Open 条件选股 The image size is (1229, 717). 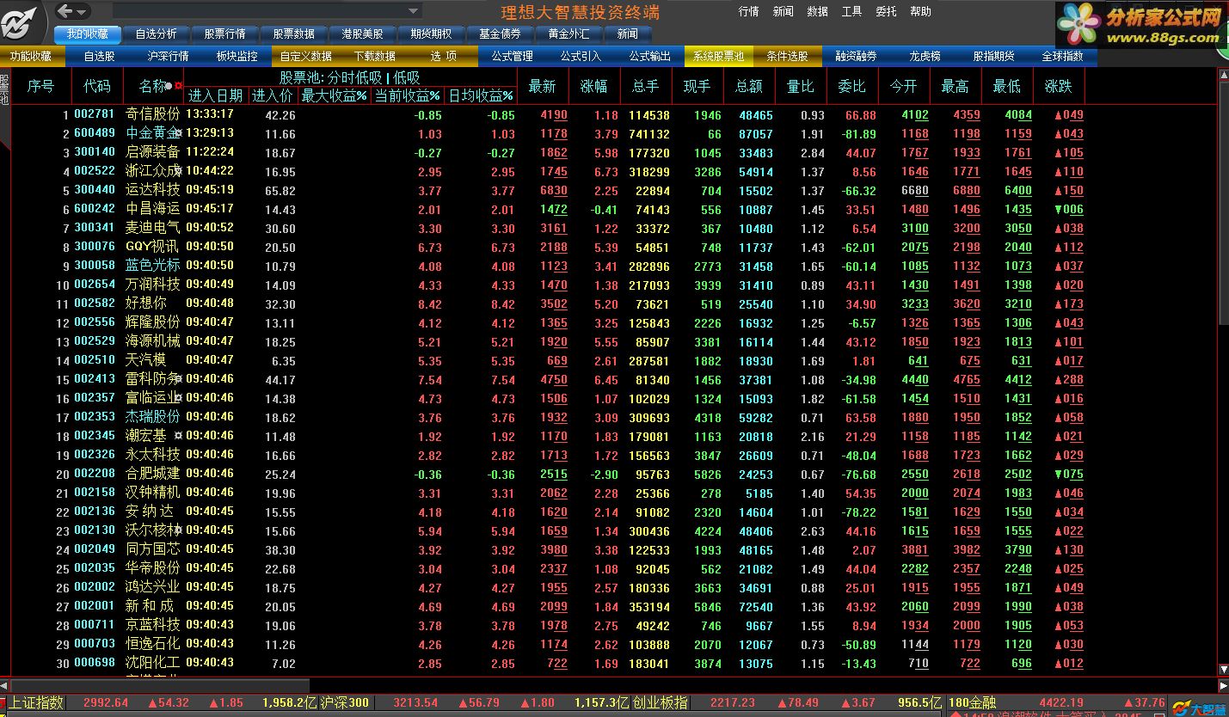pos(788,56)
